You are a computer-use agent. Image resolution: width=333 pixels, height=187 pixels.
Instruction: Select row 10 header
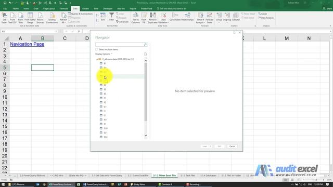click(5, 97)
